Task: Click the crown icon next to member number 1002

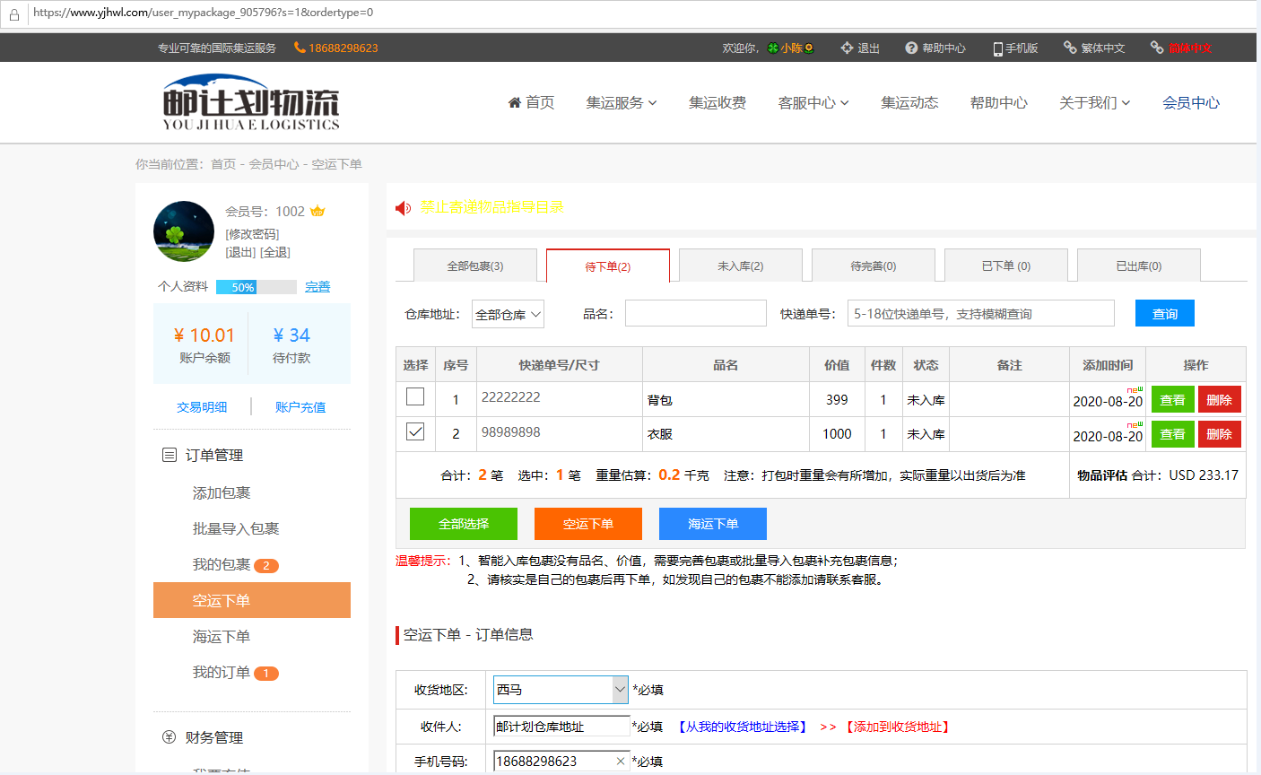Action: [x=317, y=212]
